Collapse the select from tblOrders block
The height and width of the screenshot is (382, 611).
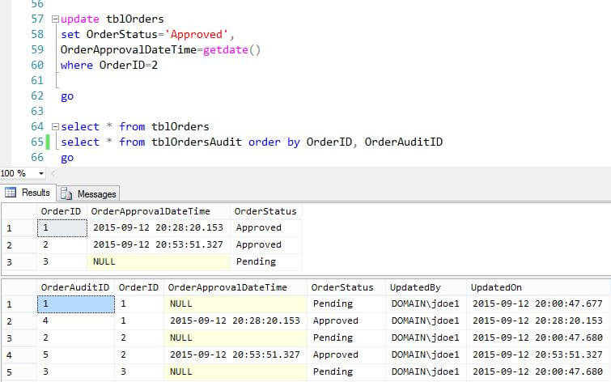[x=54, y=127]
